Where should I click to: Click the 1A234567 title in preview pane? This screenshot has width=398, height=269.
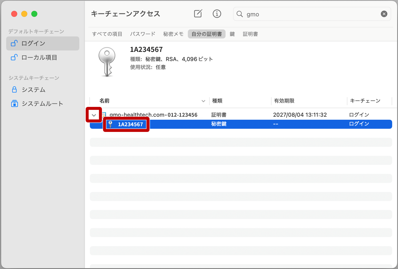[x=146, y=50]
